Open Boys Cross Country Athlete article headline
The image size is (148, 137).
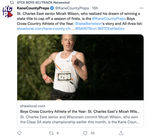pyautogui.click(x=80, y=112)
